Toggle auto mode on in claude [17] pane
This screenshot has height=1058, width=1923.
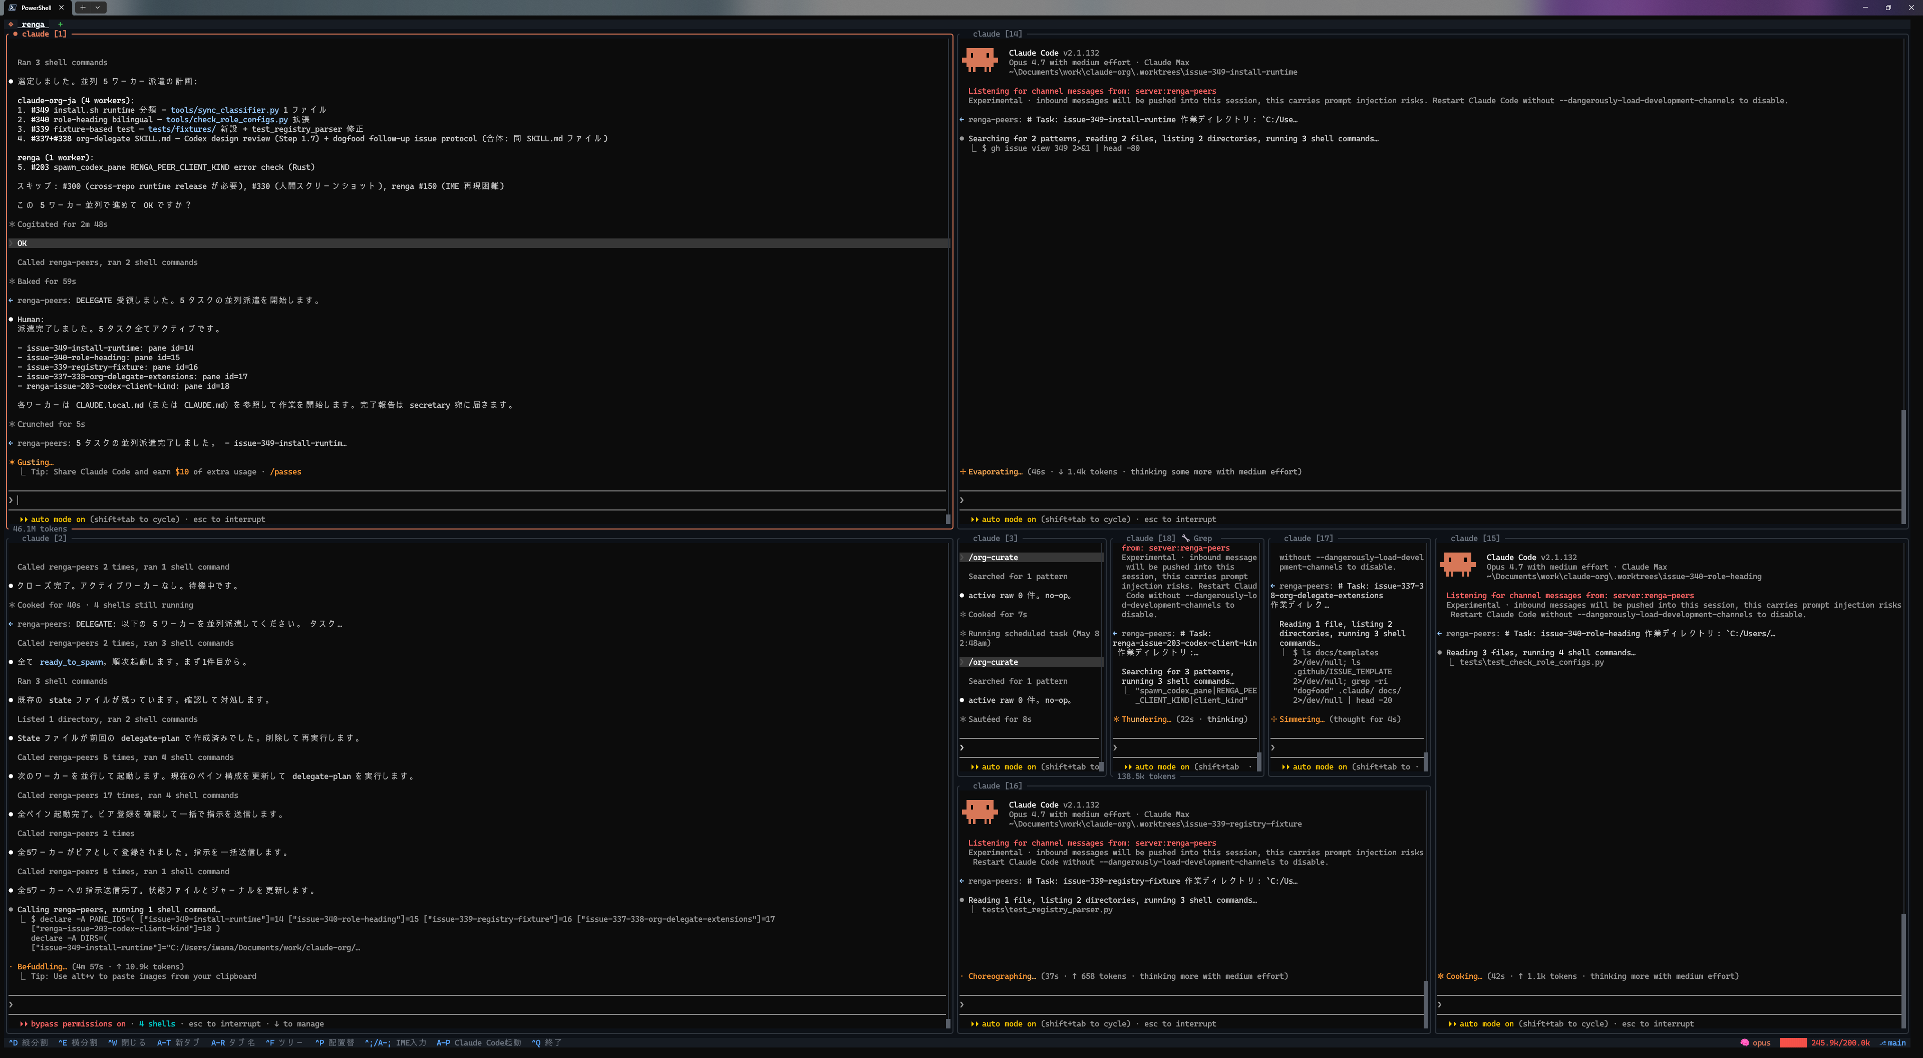[x=1314, y=767]
